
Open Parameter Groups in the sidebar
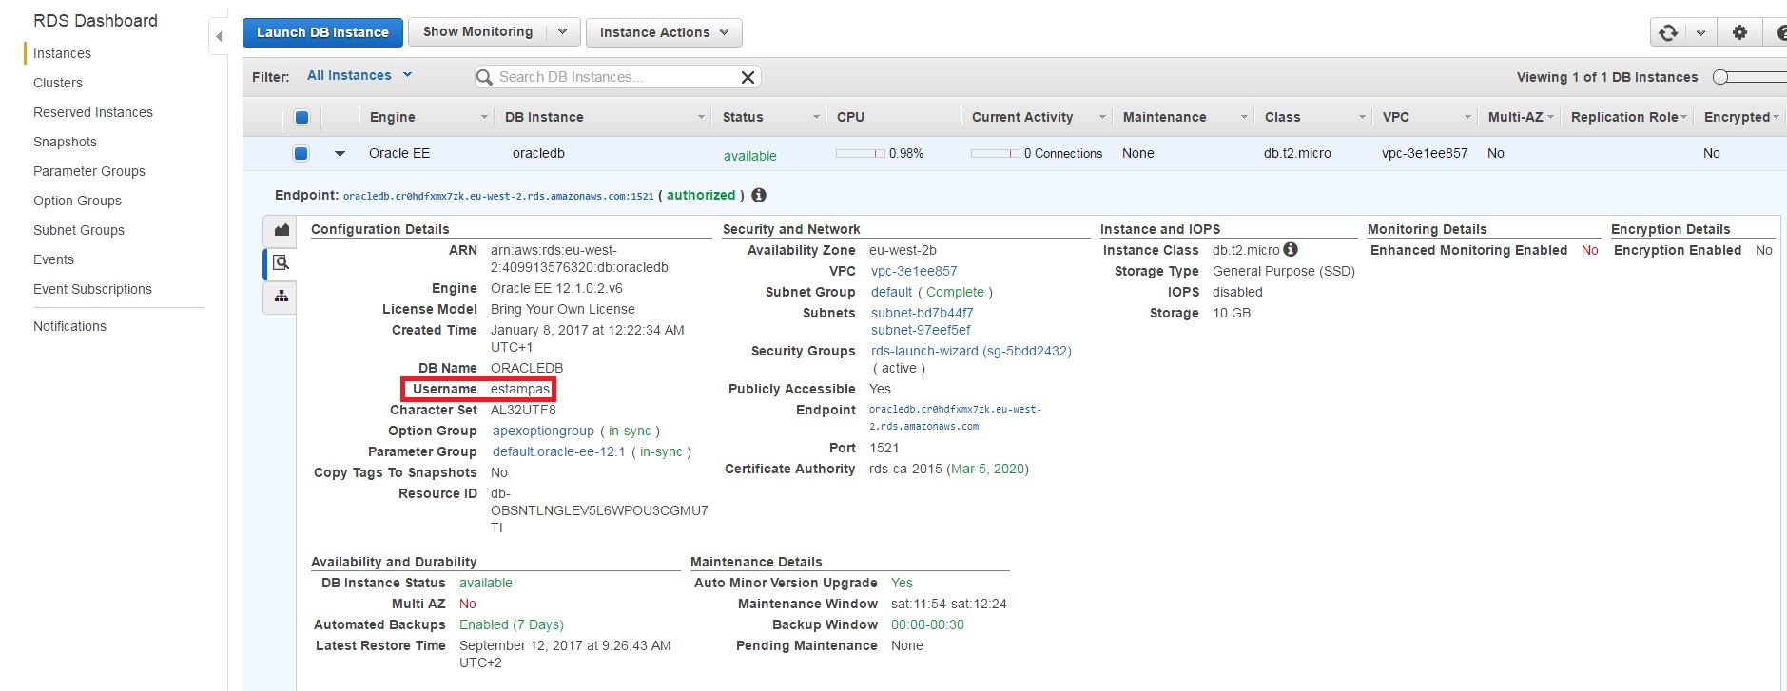[89, 171]
